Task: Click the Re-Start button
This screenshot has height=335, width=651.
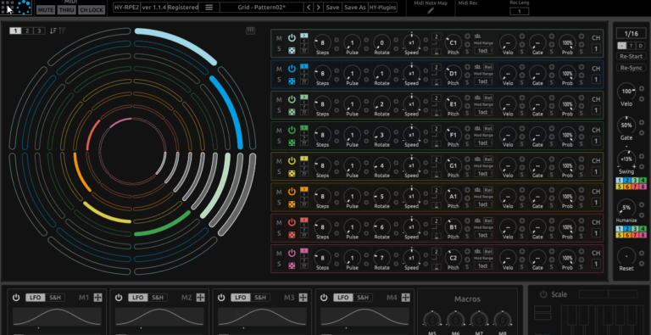Action: click(631, 57)
